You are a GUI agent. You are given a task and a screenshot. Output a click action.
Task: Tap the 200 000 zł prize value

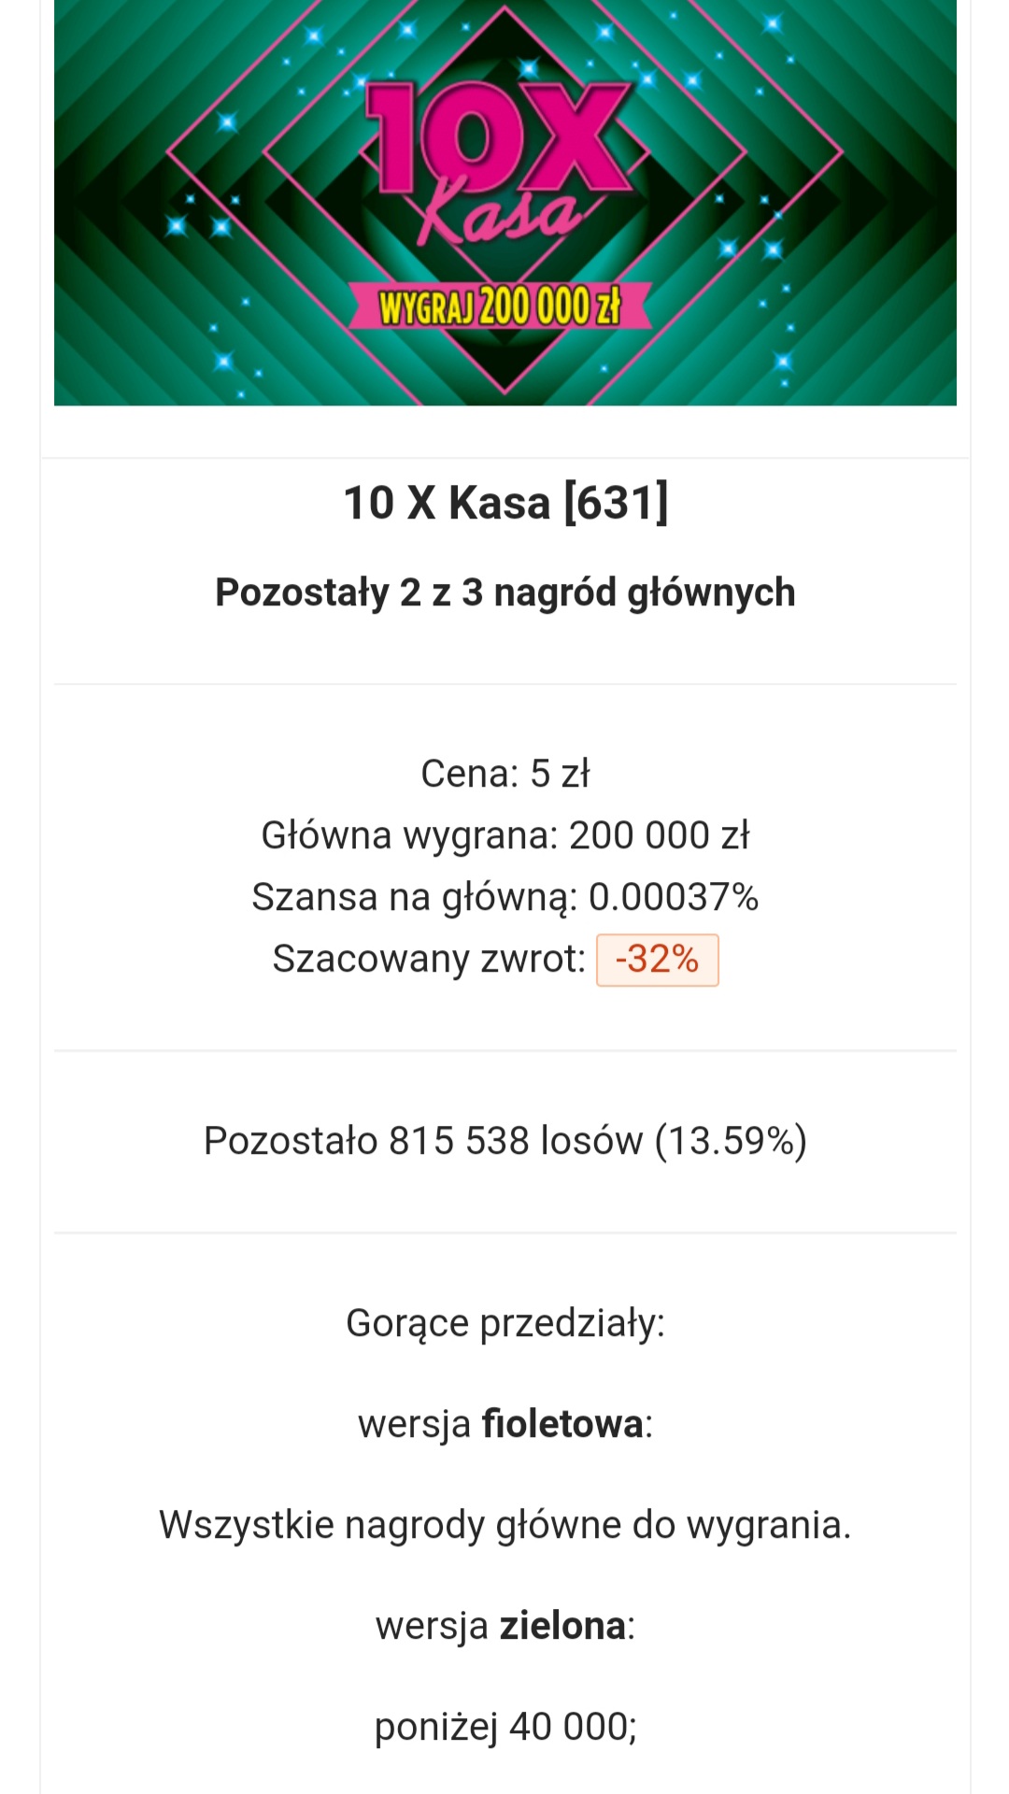pyautogui.click(x=660, y=835)
